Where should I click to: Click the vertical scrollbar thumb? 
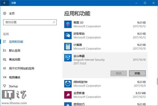[157, 81]
